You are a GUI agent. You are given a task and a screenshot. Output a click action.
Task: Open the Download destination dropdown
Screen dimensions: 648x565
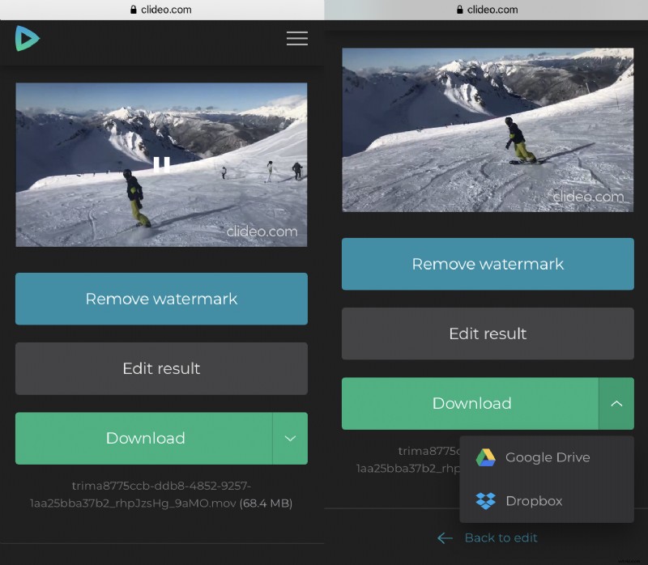(x=290, y=439)
